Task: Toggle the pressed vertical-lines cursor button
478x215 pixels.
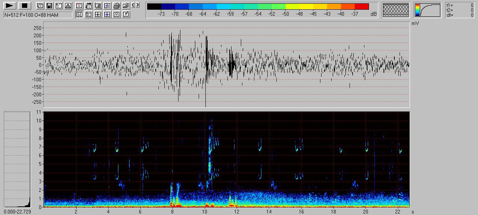Action: (79, 15)
